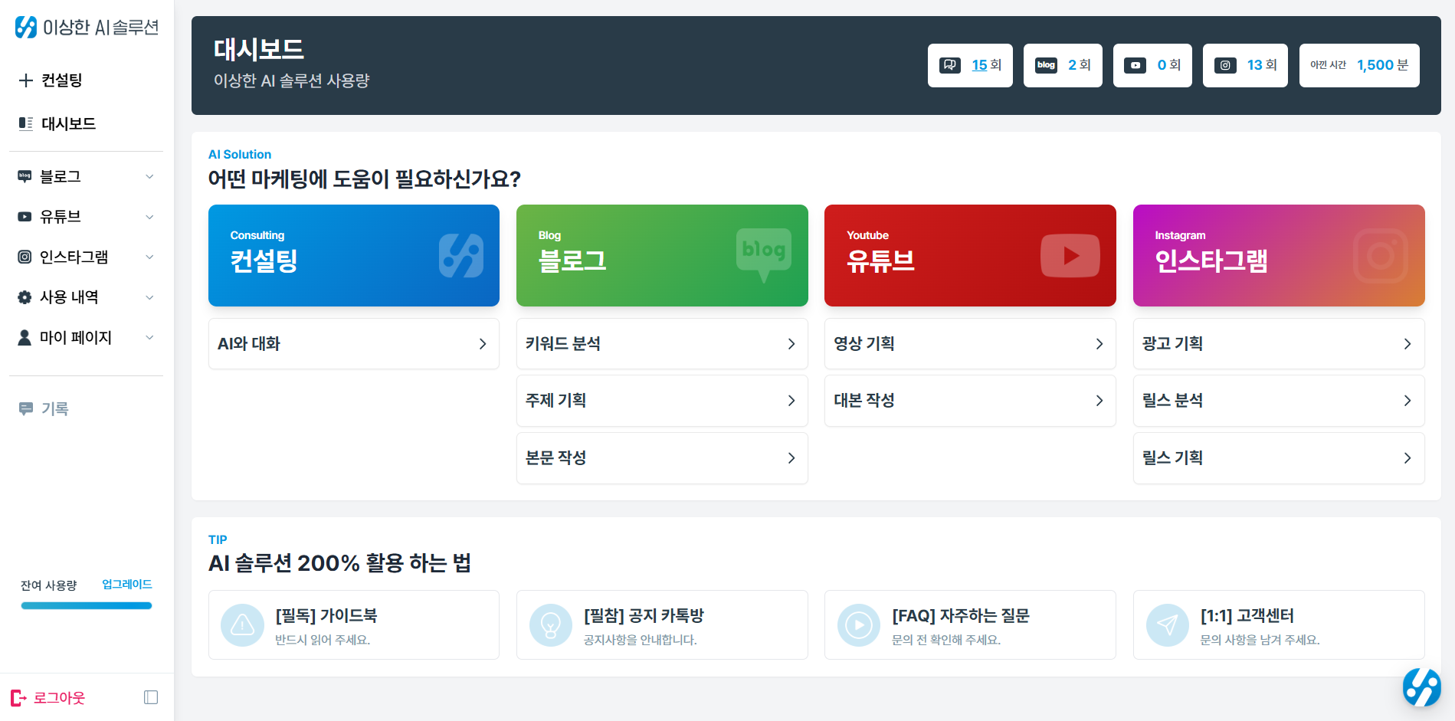Click the logout icon at the bottom left

pyautogui.click(x=18, y=698)
